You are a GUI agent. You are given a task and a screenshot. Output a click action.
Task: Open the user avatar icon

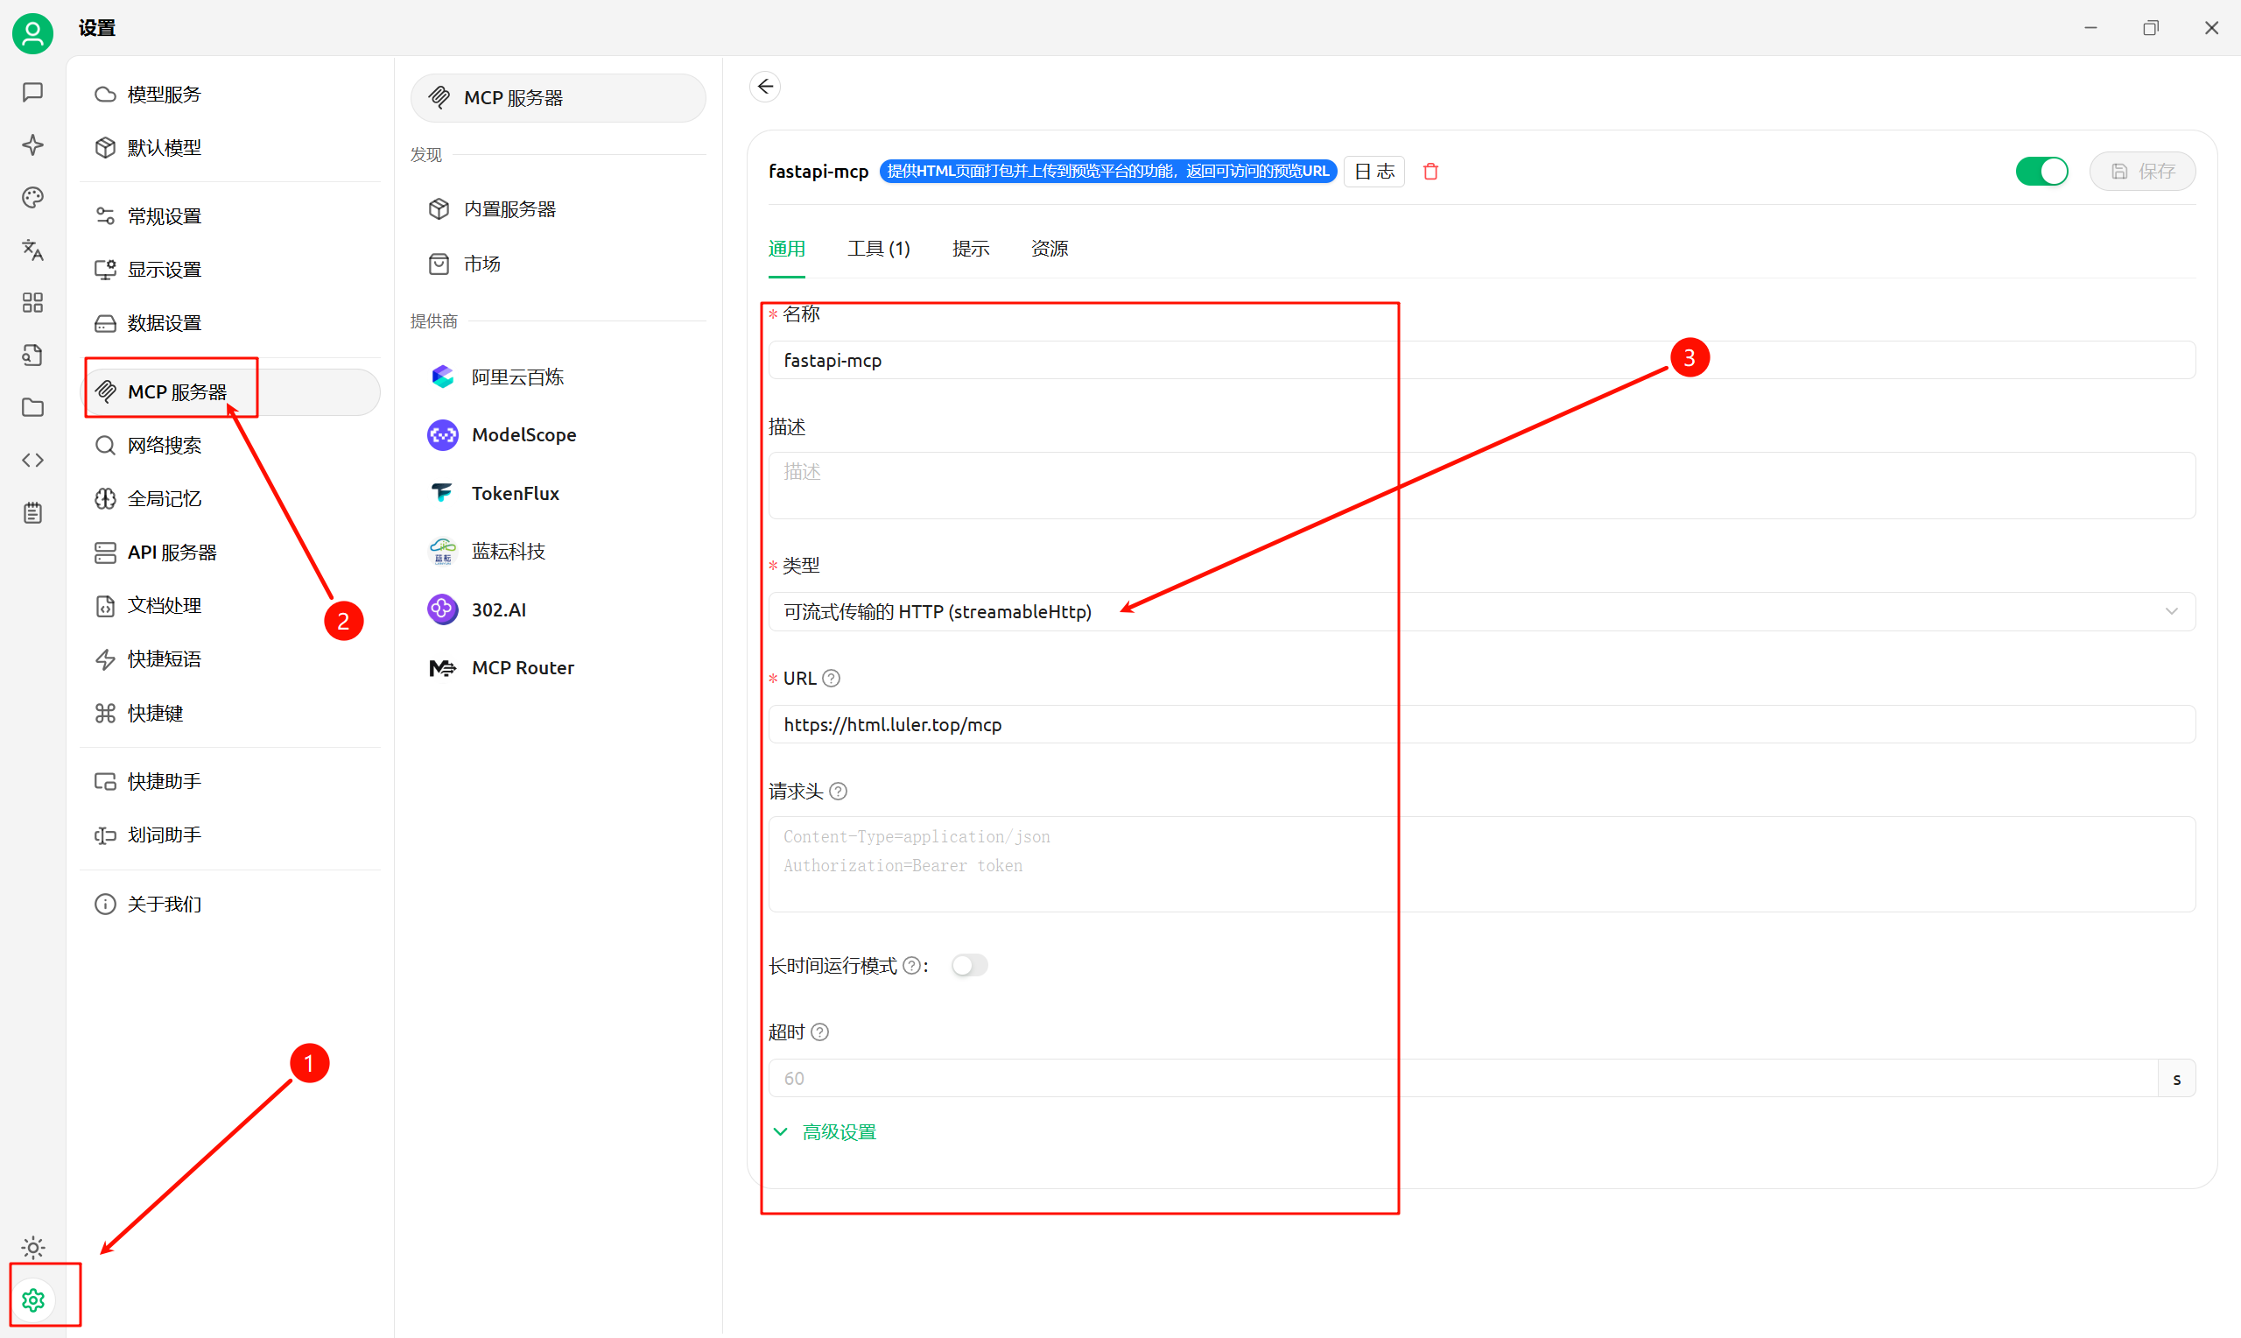33,33
